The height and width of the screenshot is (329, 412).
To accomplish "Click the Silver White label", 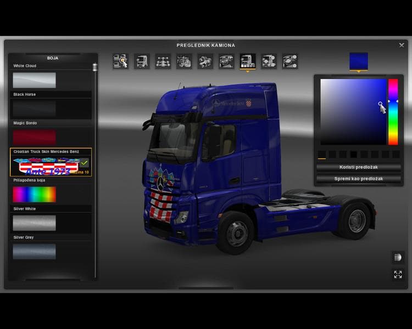I will coord(24,209).
